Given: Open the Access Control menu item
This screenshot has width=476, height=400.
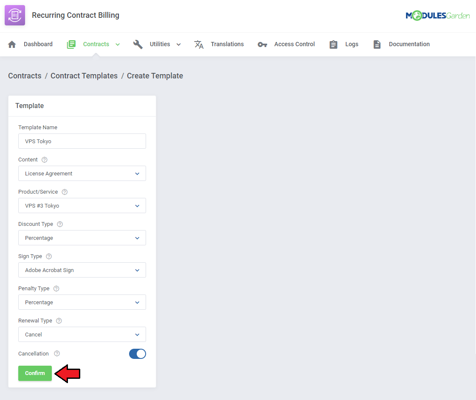Looking at the screenshot, I should (294, 44).
